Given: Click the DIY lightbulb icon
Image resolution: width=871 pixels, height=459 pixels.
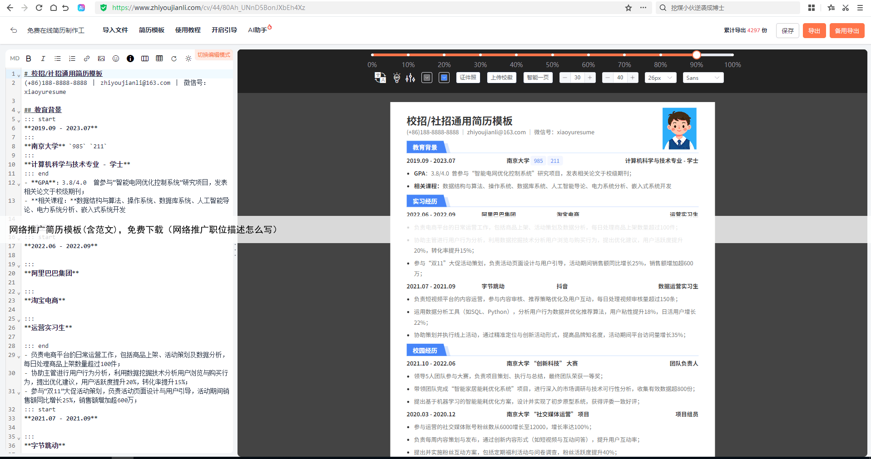Looking at the screenshot, I should 396,78.
